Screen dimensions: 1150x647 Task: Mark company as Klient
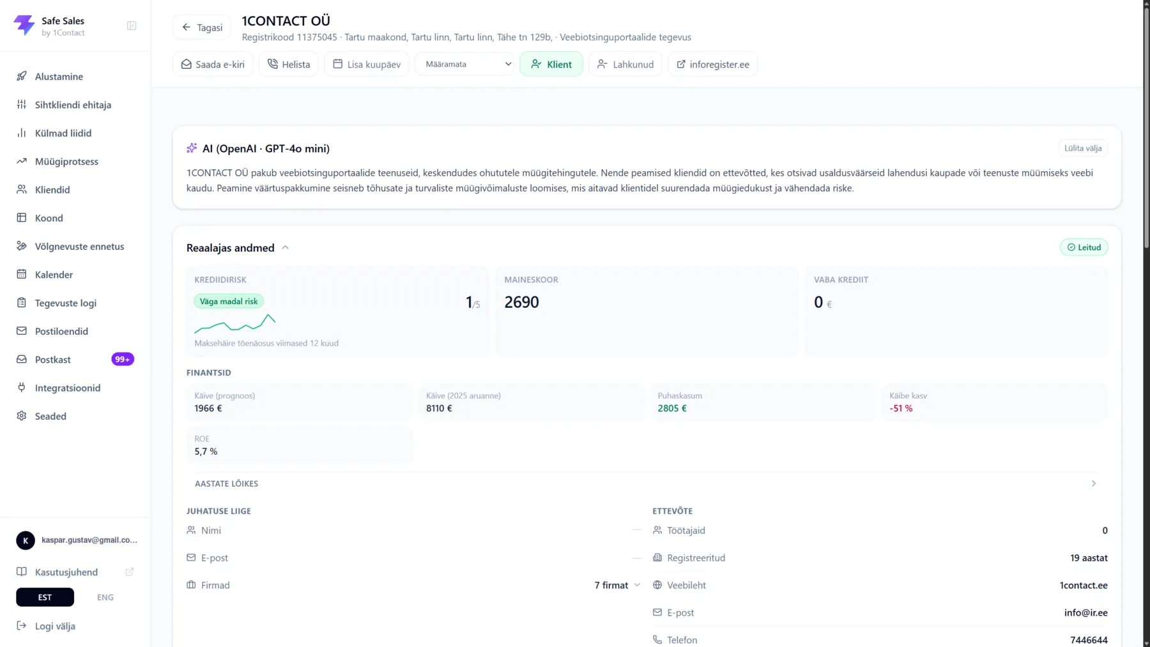[551, 64]
